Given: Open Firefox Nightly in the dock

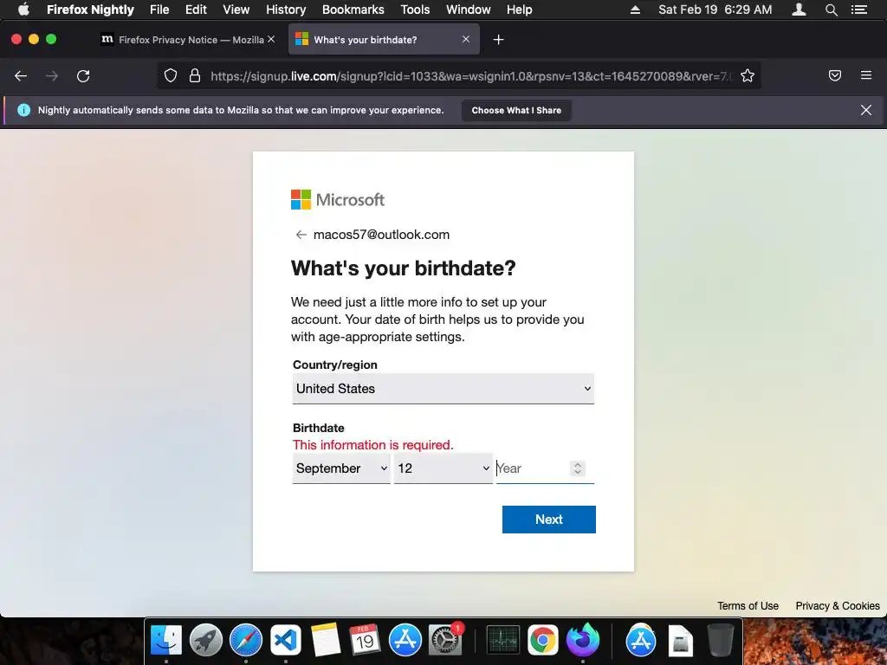Looking at the screenshot, I should tap(583, 640).
